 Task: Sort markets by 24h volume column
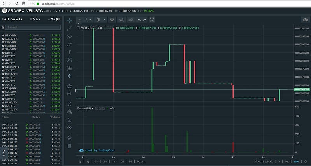pos(54,19)
